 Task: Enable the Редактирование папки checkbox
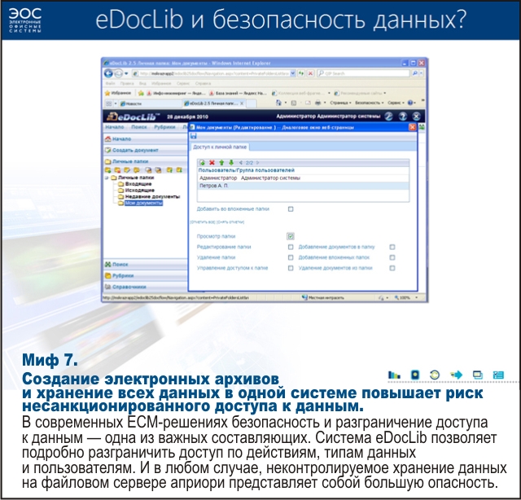pyautogui.click(x=291, y=247)
